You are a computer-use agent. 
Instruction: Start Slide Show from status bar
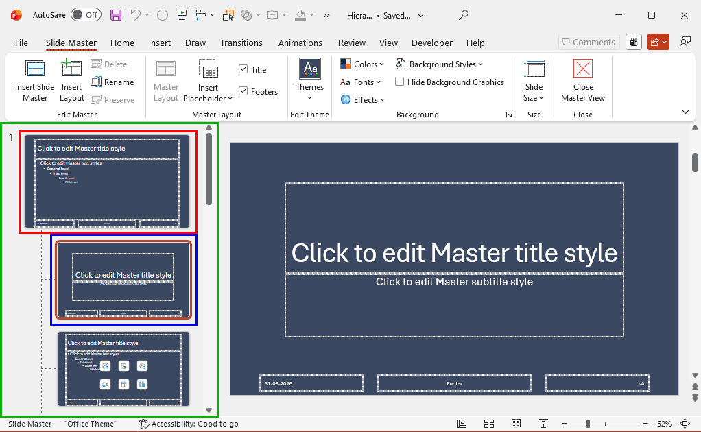[x=544, y=424]
